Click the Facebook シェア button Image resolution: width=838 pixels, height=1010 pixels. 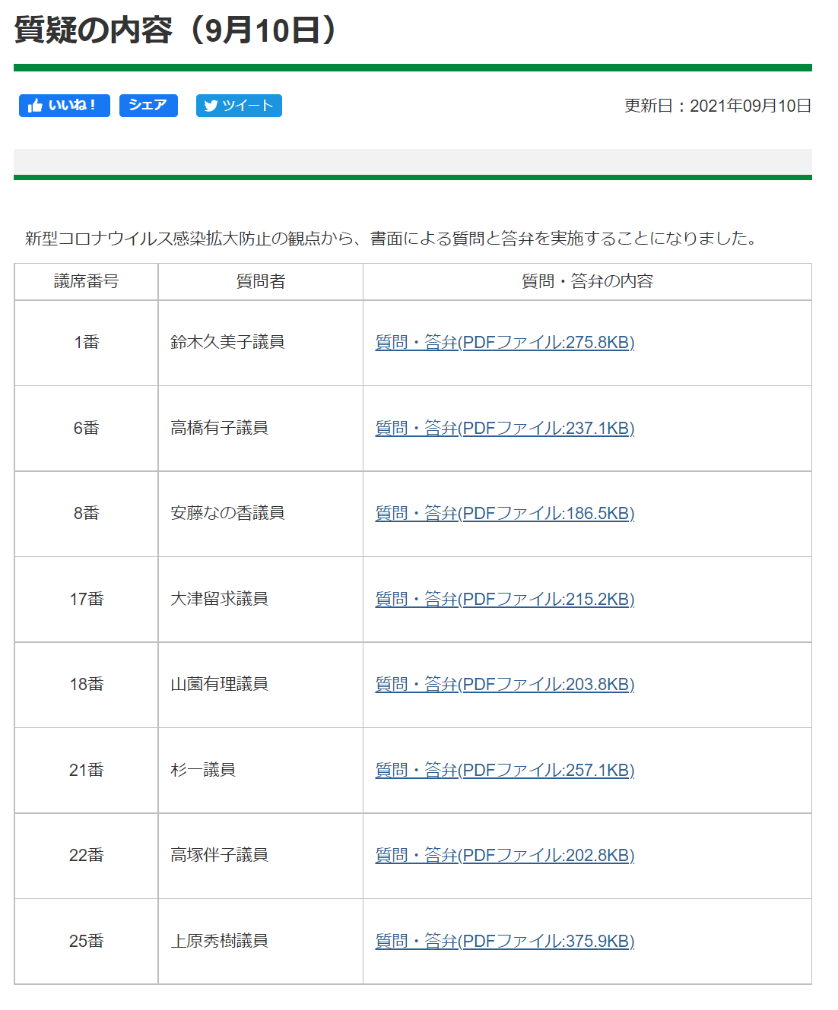coord(148,106)
